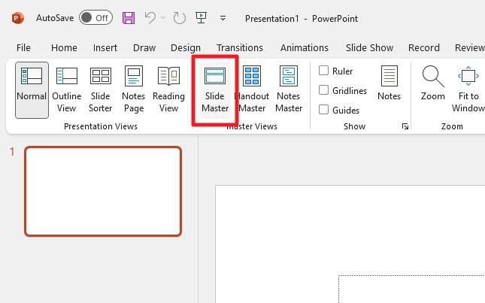Open Reading View
This screenshot has width=485, height=303.
pos(168,89)
